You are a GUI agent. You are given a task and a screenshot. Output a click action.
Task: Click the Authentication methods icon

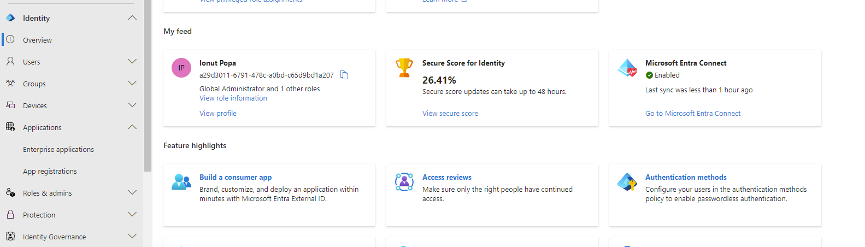point(627,181)
